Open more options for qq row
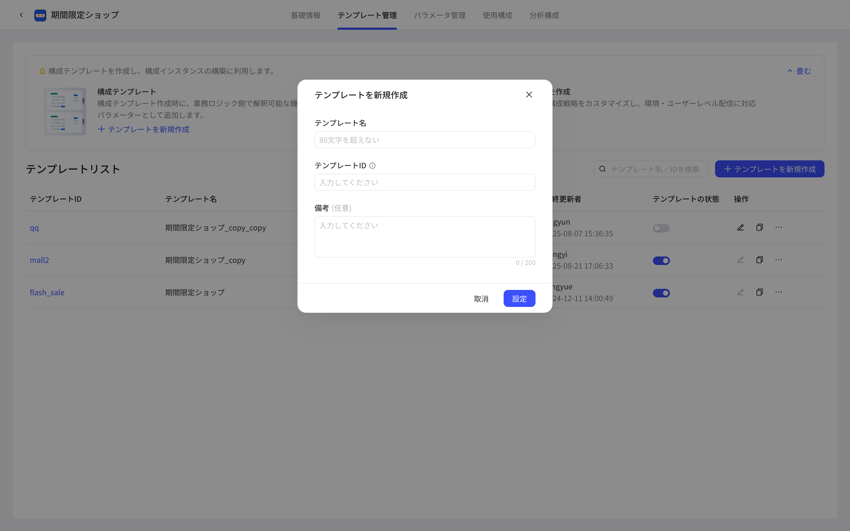The height and width of the screenshot is (531, 850). (x=779, y=228)
